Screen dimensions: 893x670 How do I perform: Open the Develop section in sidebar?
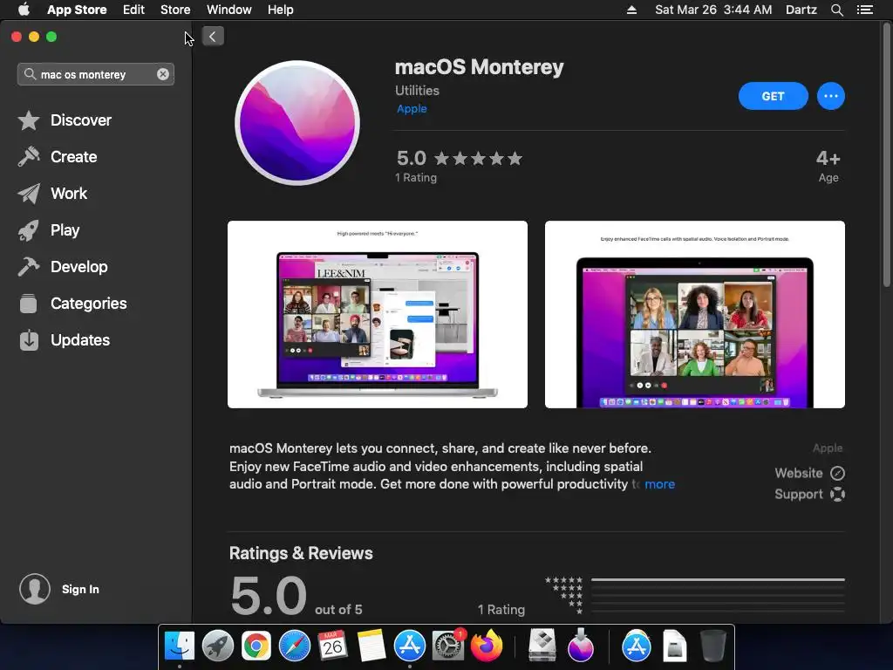coord(63,267)
